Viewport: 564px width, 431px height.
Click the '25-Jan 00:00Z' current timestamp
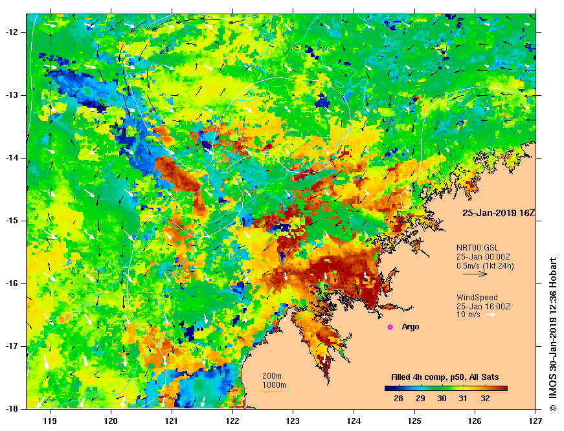(x=484, y=257)
